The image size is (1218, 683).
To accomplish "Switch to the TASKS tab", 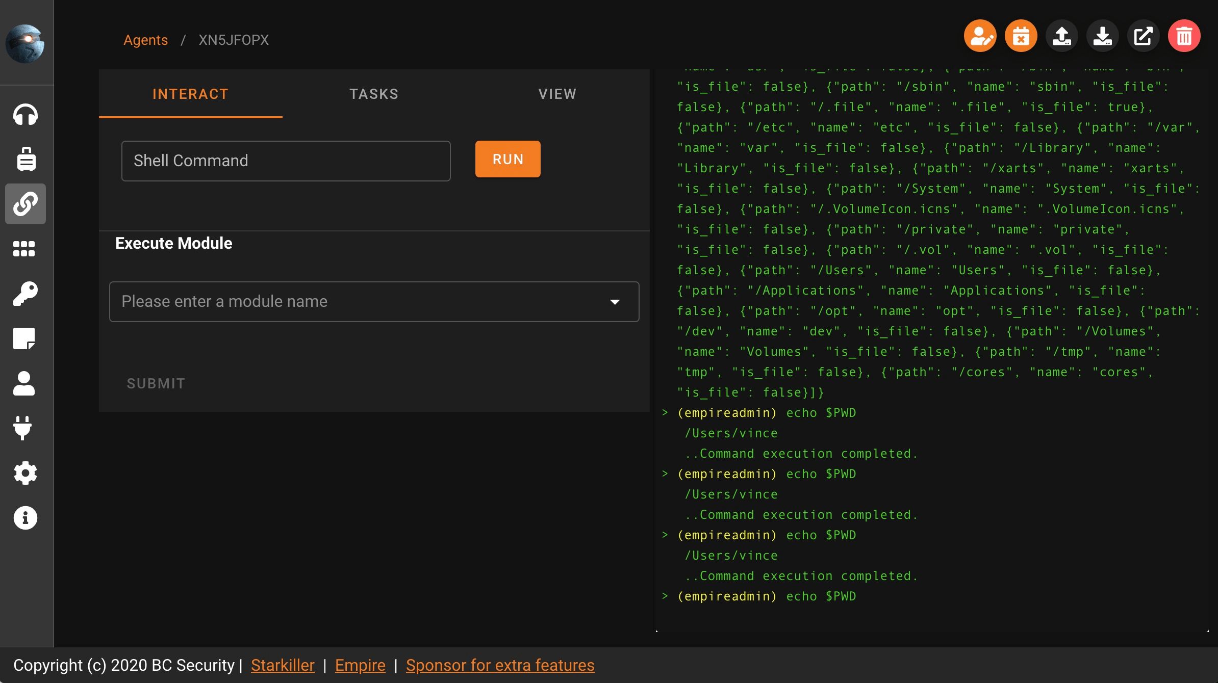I will pyautogui.click(x=374, y=94).
